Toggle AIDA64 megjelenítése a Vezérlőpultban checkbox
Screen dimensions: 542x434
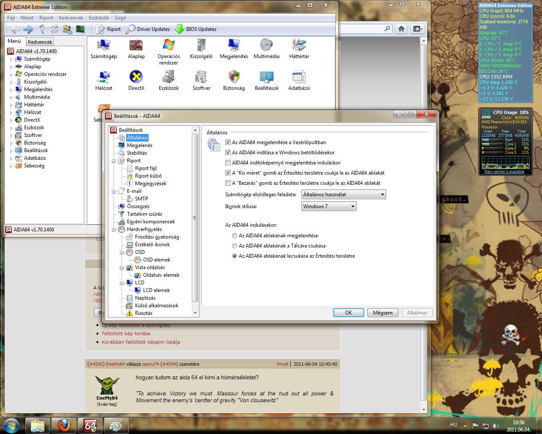point(228,142)
